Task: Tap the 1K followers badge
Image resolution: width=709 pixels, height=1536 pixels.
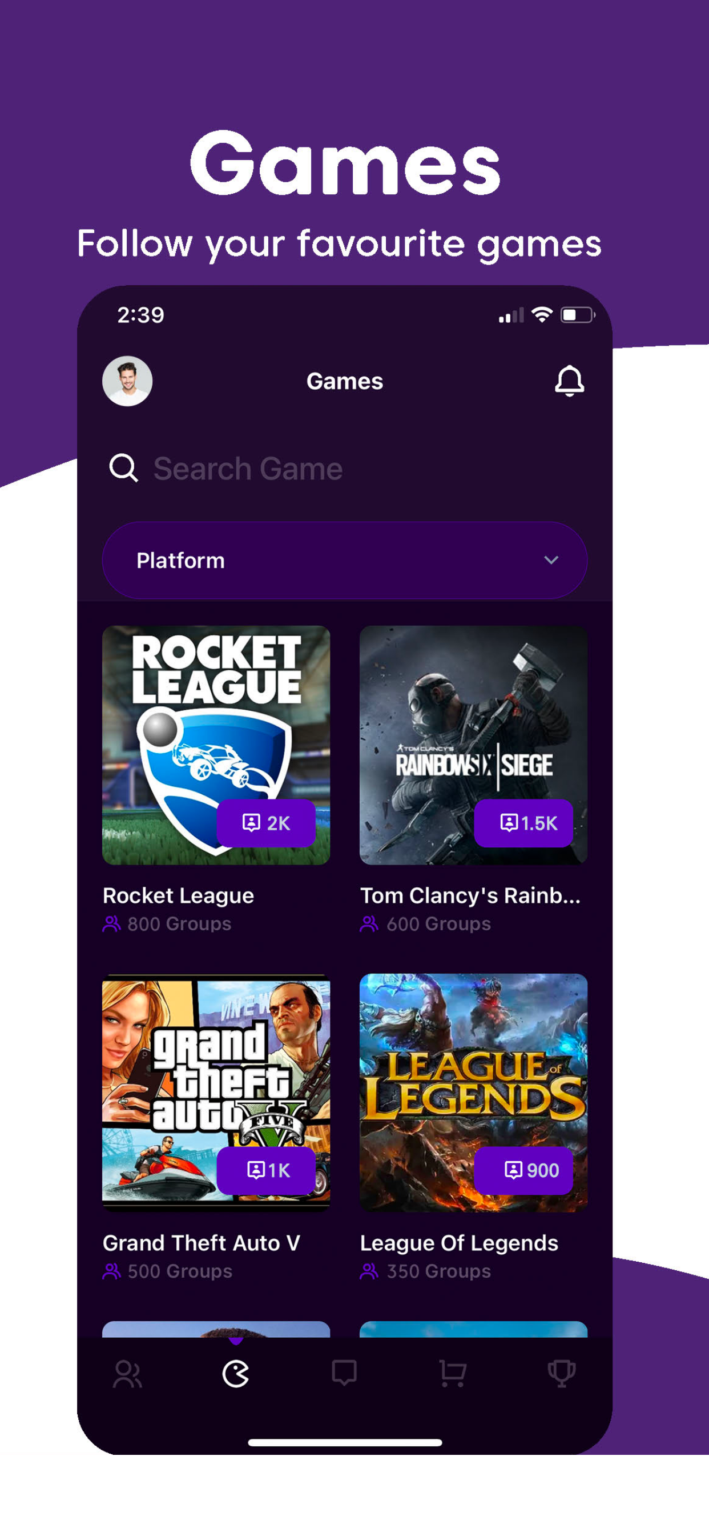Action: 265,1170
